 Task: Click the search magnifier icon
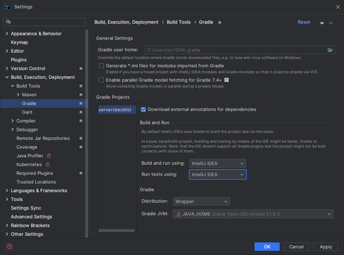(x=8, y=22)
